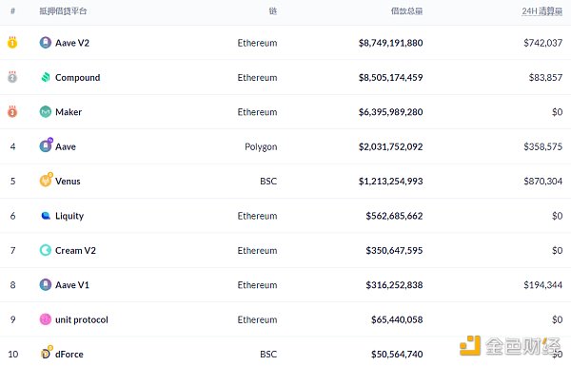Screen dimensions: 571x366
Task: Click the blue Liquity logo icon
Action: point(46,216)
